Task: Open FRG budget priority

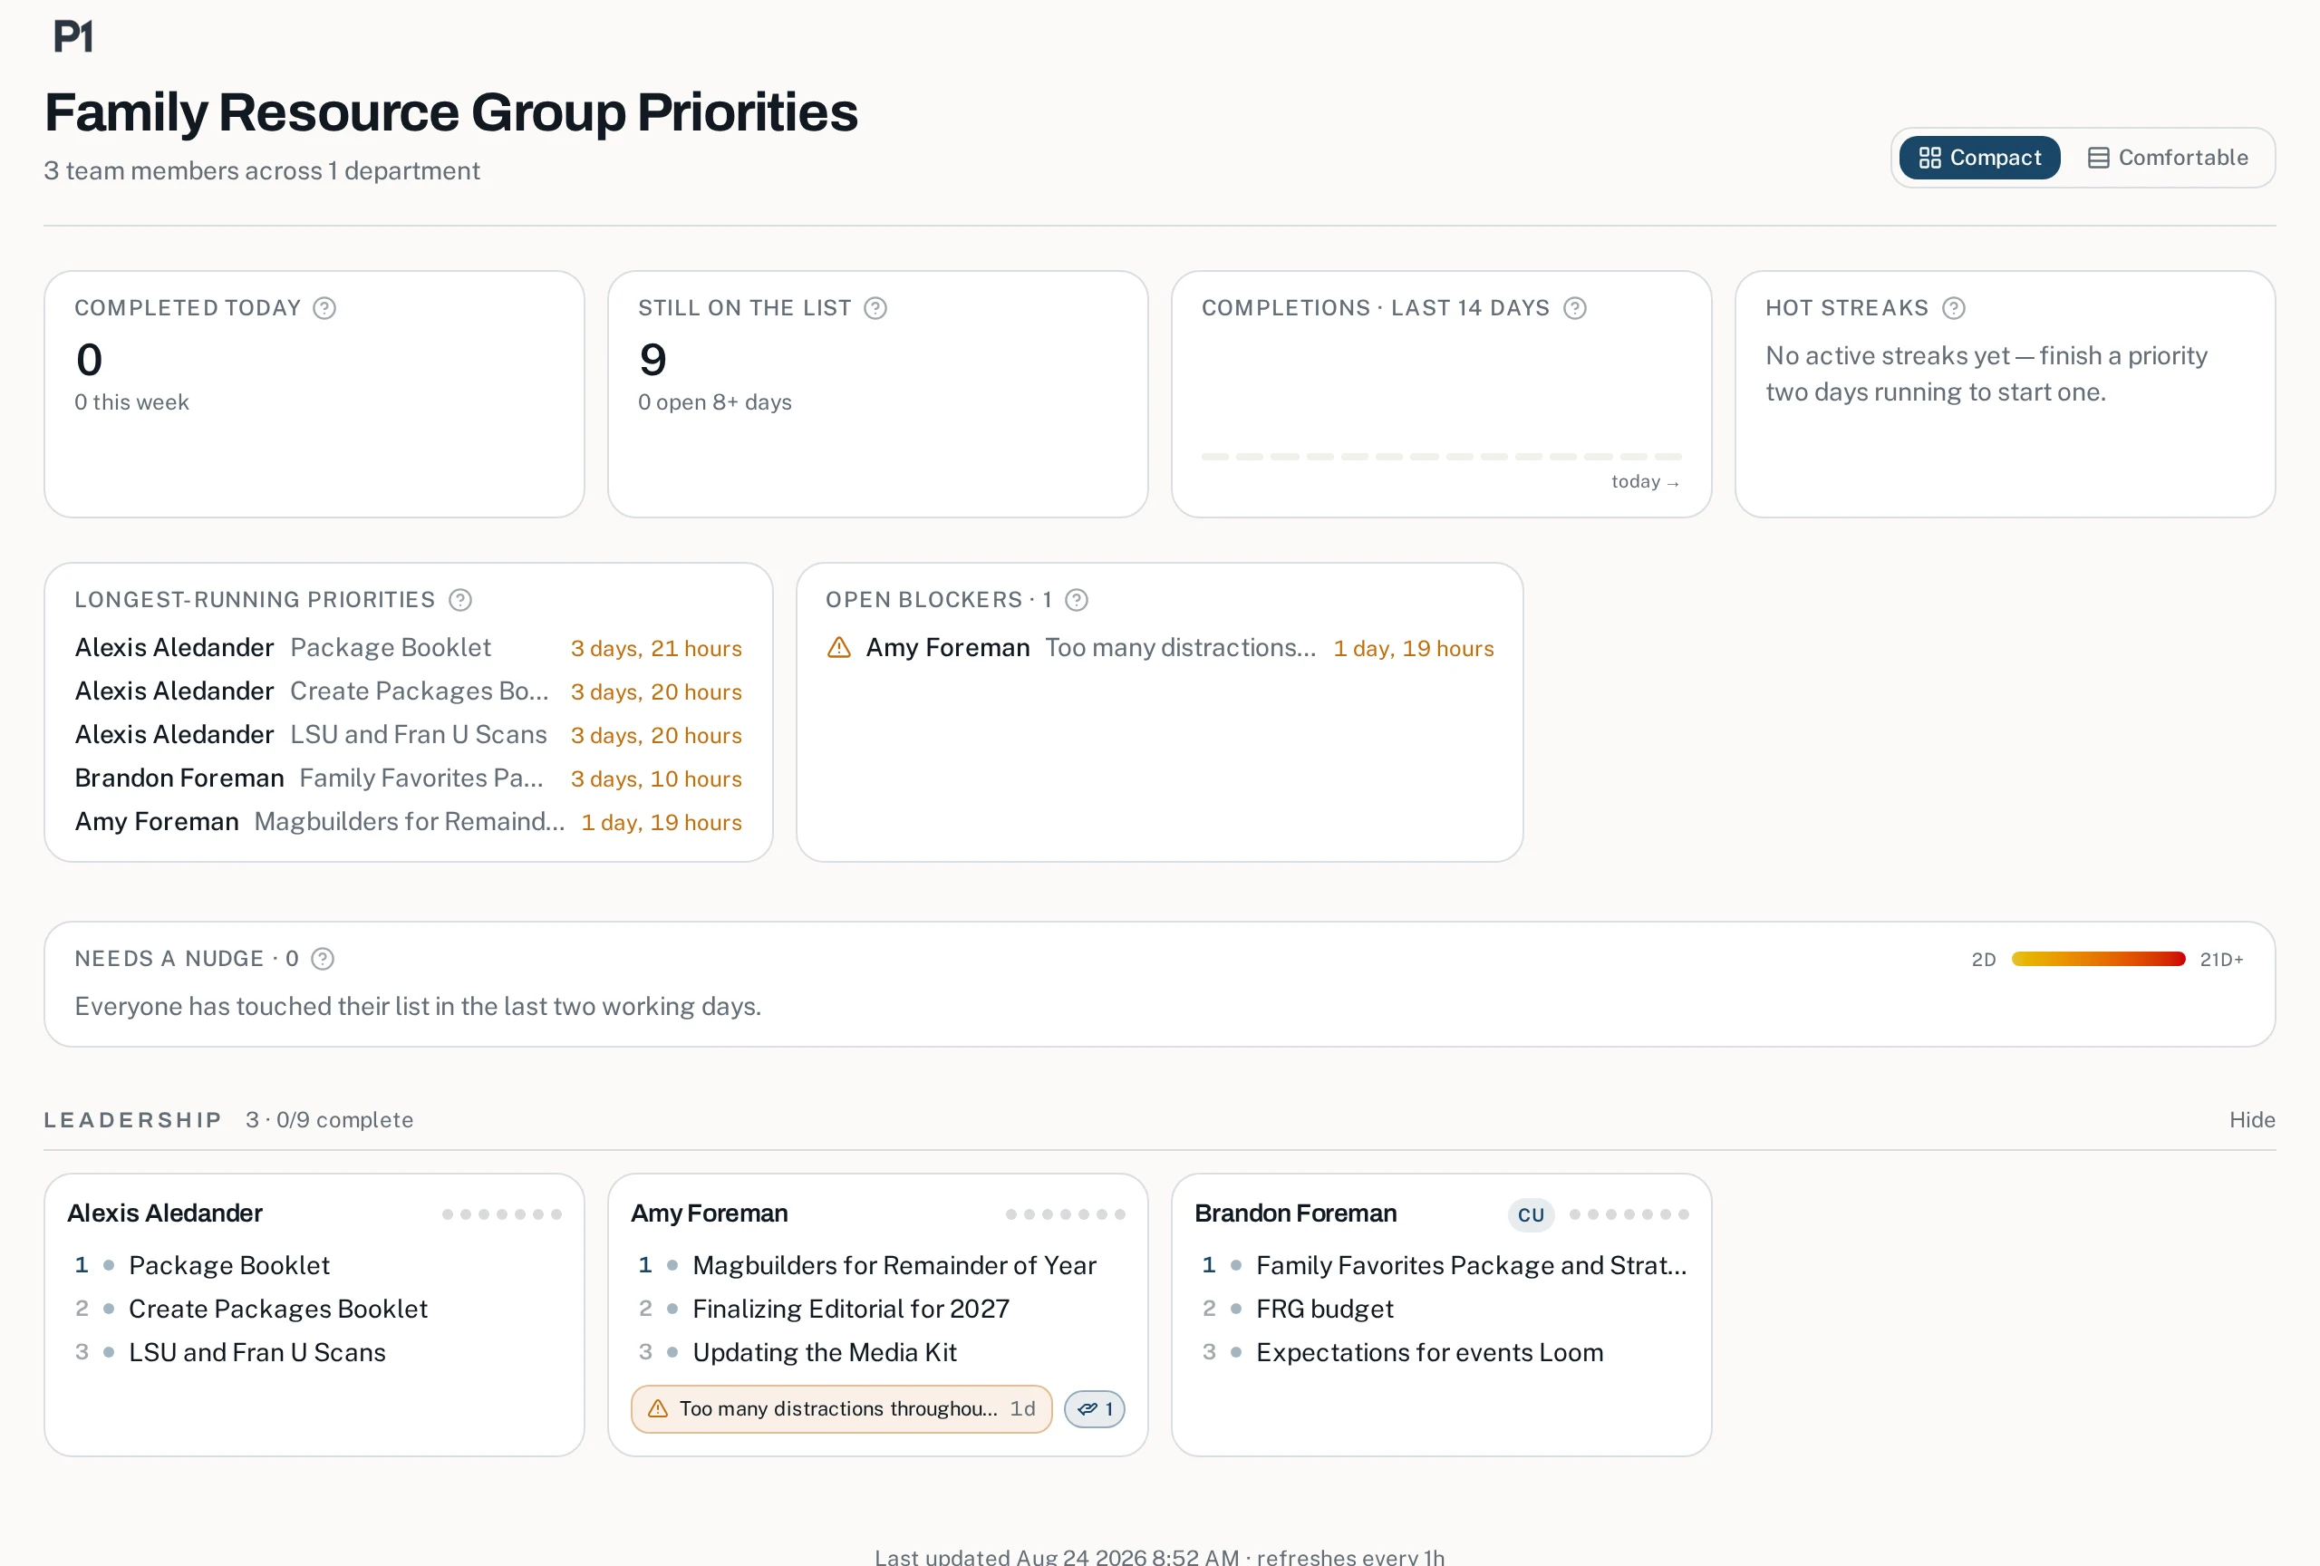Action: pos(1325,1310)
